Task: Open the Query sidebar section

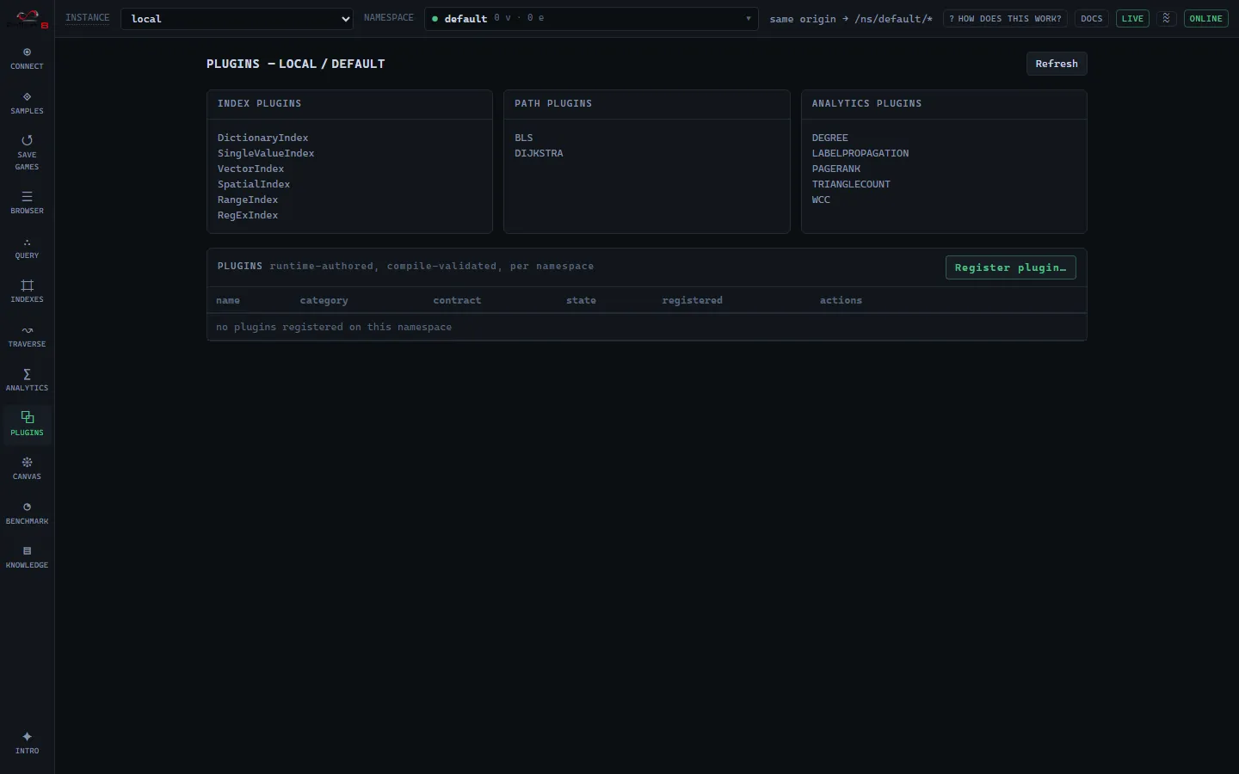Action: [x=27, y=248]
